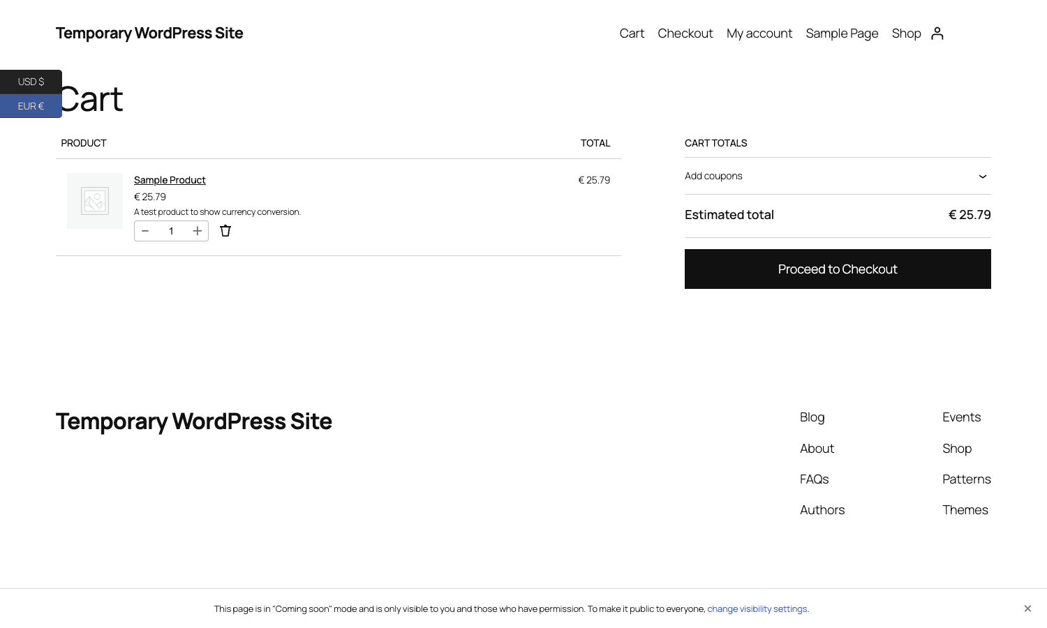1047x628 pixels.
Task: Switch currency to EUR €
Action: click(x=31, y=106)
